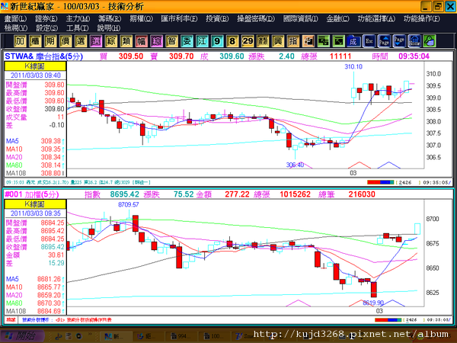Open the 工具(T) menu
The height and width of the screenshot is (343, 457).
77,28
